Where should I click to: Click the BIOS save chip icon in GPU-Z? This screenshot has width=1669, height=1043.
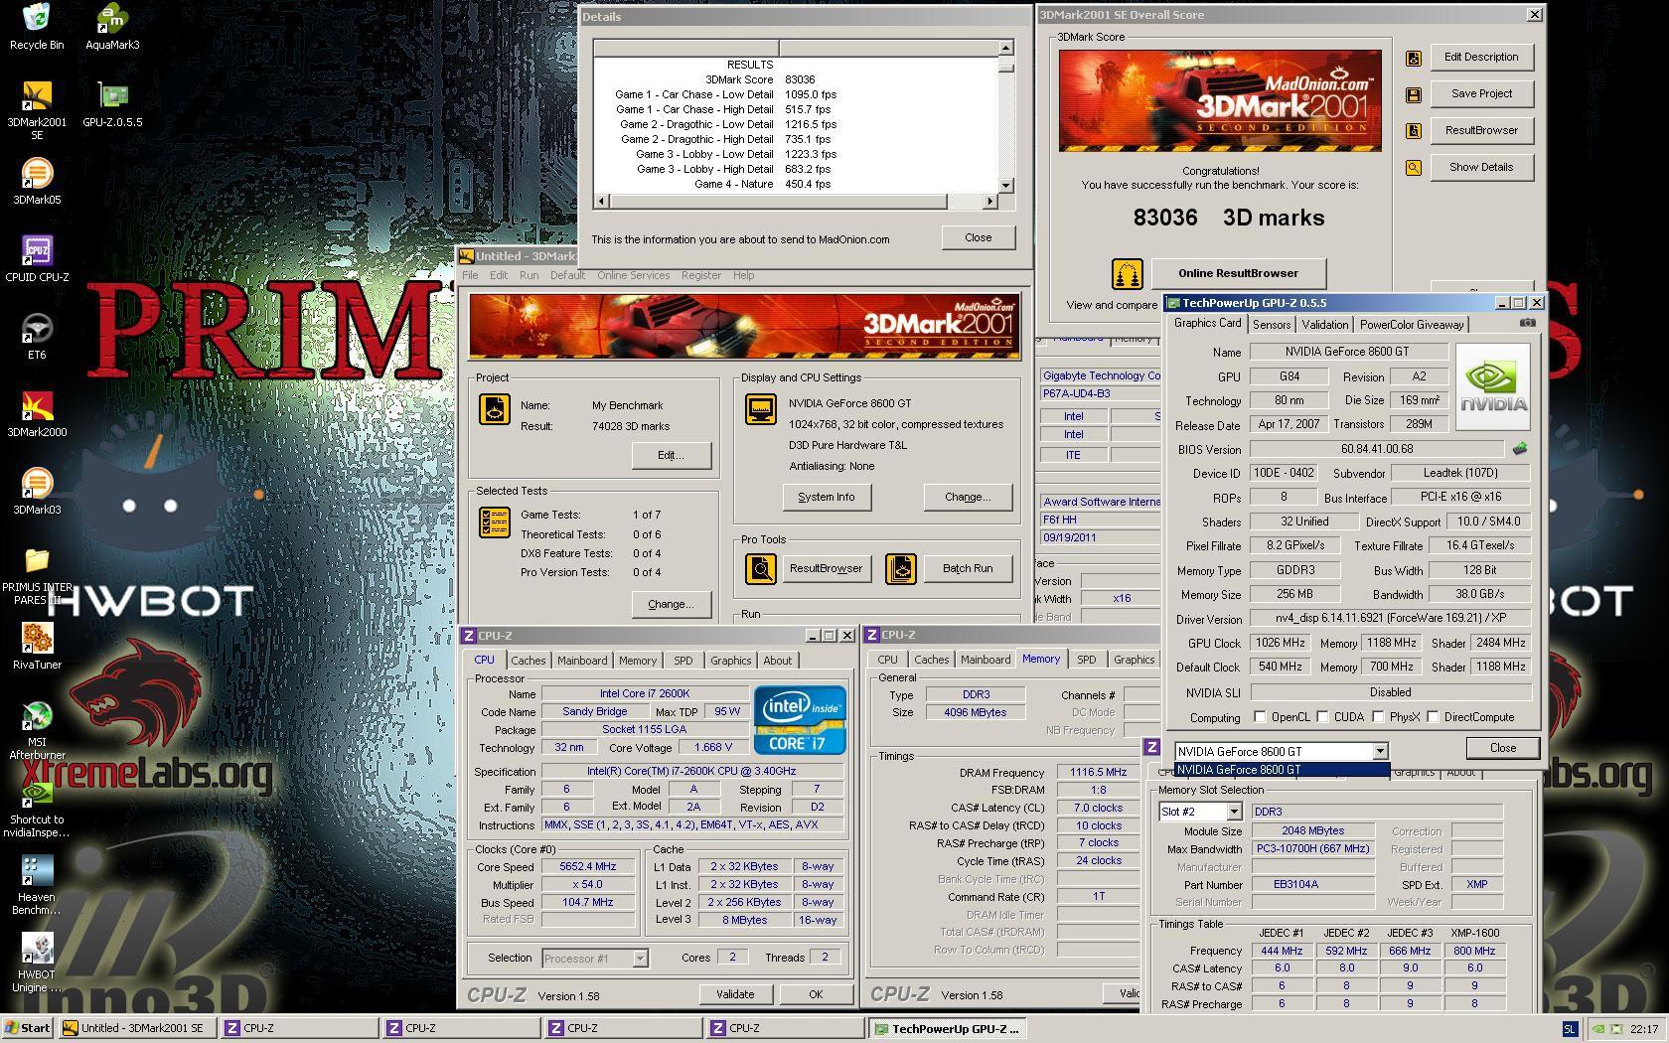tap(1520, 449)
